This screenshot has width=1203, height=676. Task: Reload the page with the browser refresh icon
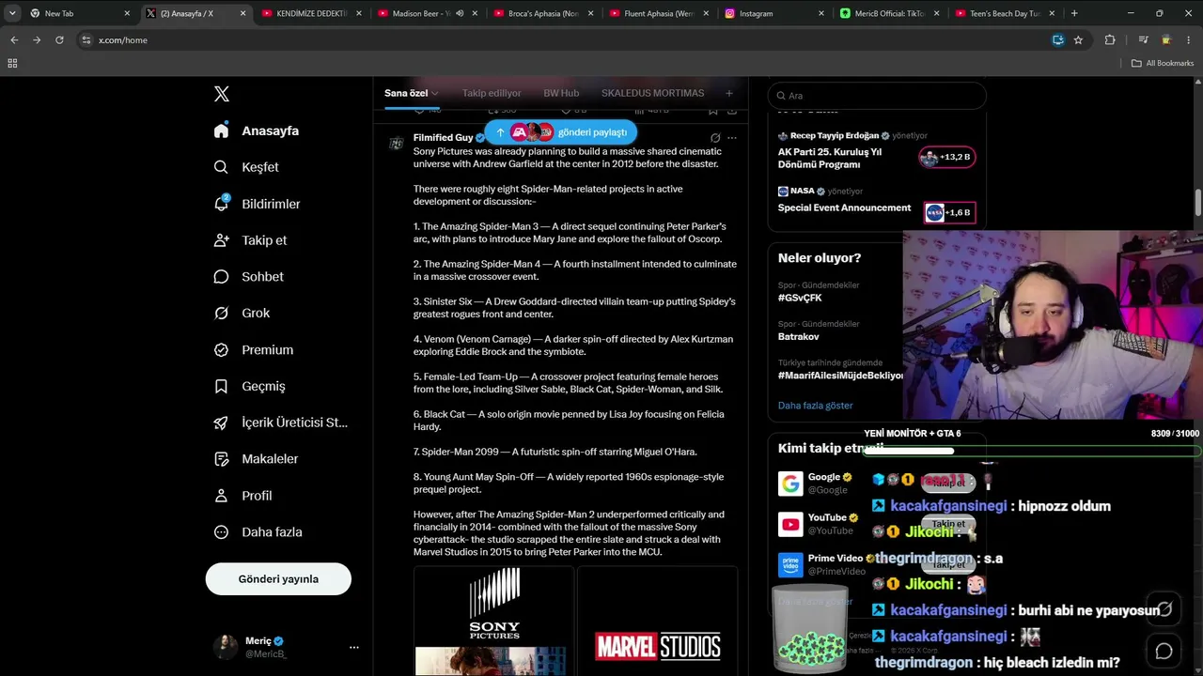point(59,40)
